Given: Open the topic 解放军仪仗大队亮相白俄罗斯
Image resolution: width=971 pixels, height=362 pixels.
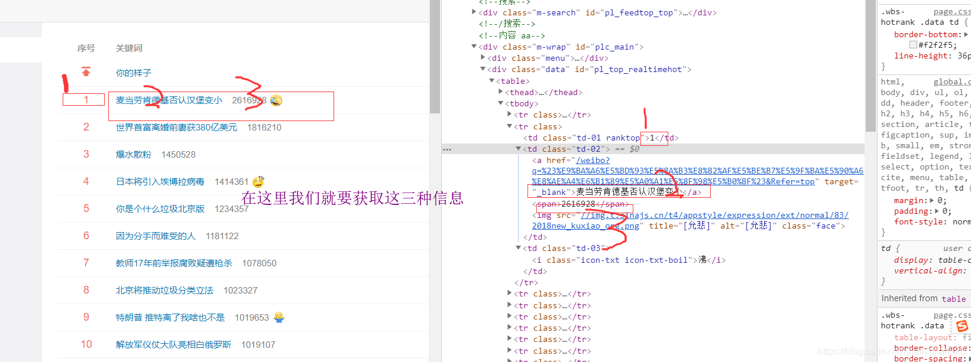Looking at the screenshot, I should click(173, 345).
